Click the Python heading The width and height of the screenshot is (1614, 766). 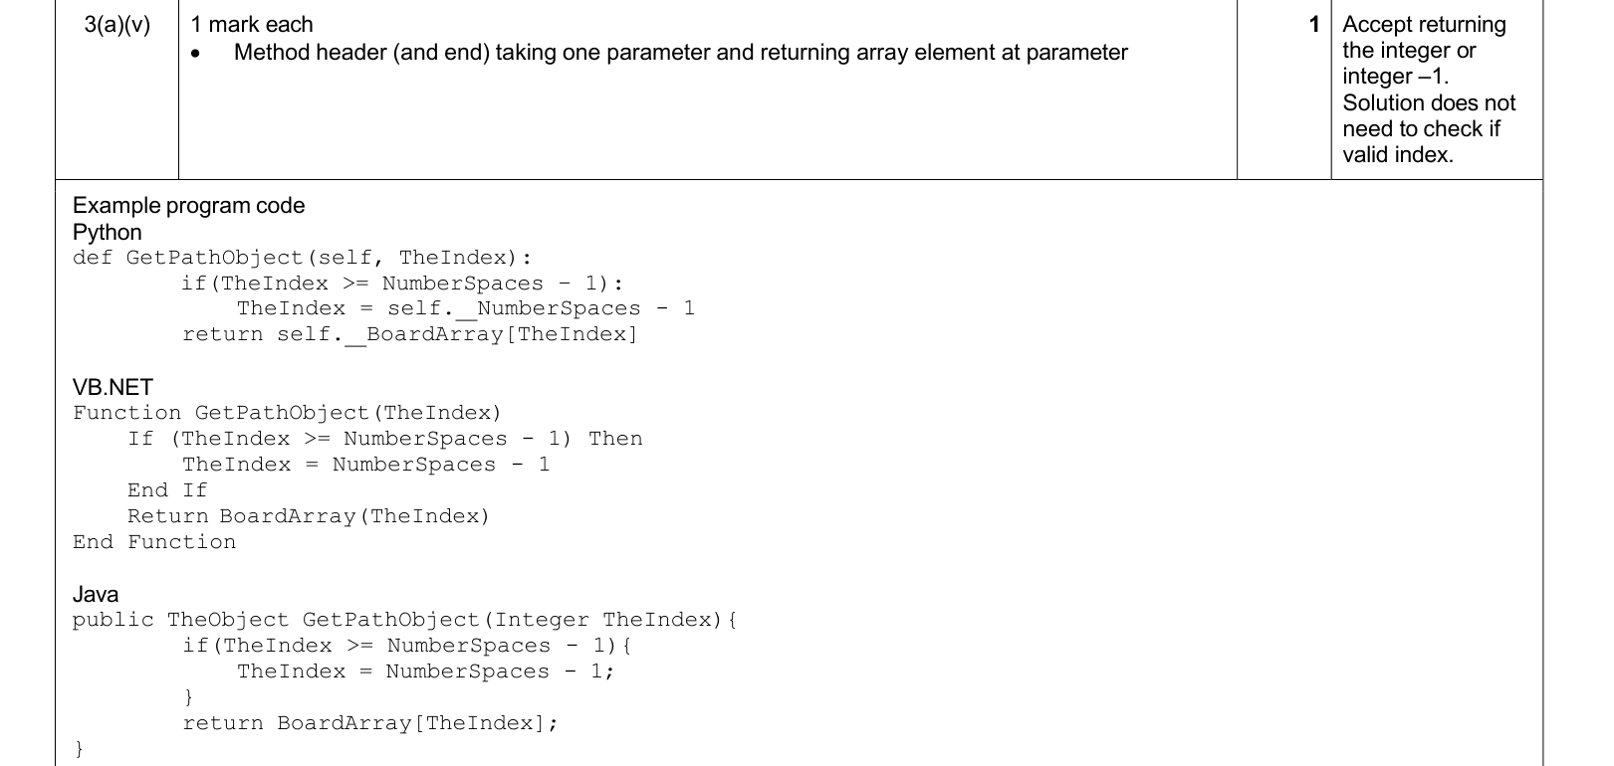point(108,232)
